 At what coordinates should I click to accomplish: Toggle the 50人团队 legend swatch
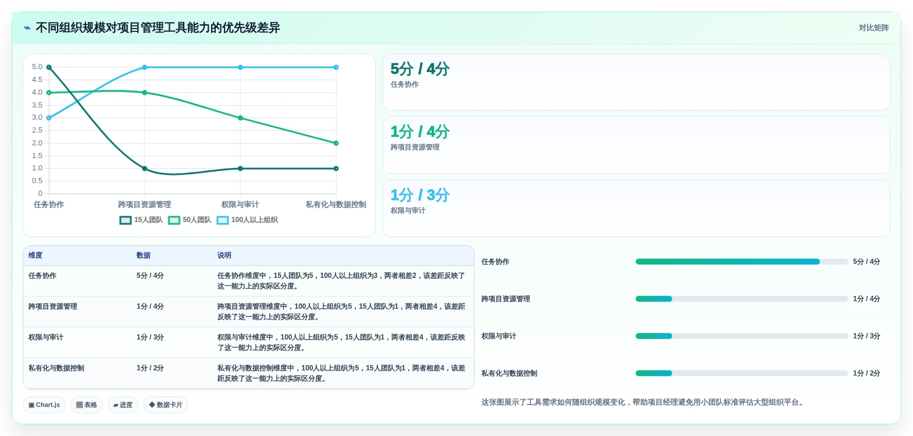[x=174, y=220]
